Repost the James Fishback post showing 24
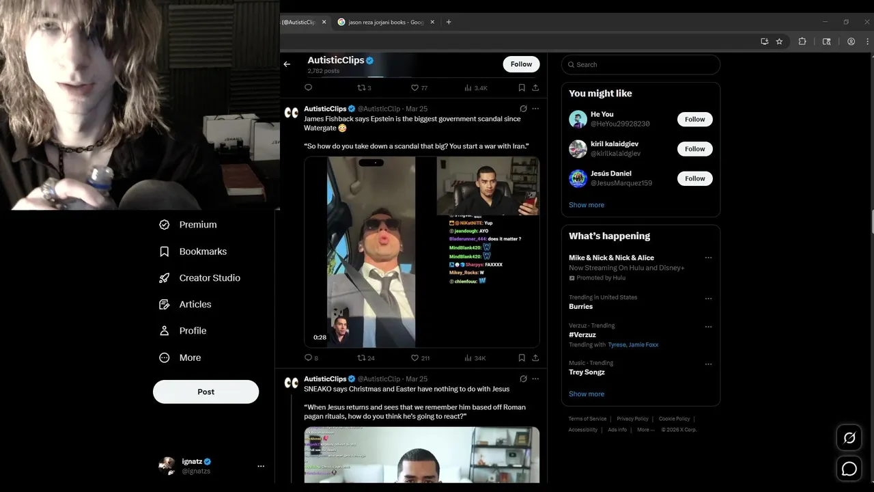 pyautogui.click(x=366, y=357)
